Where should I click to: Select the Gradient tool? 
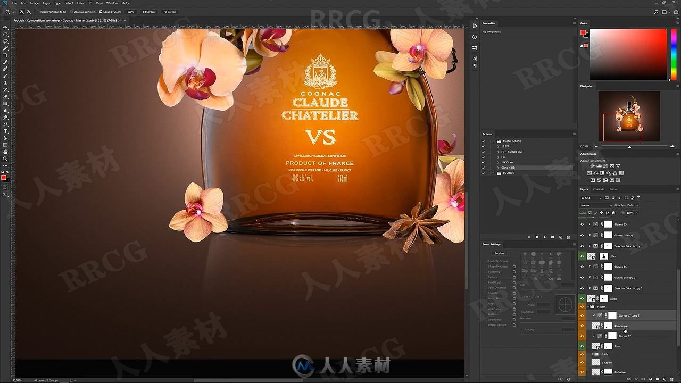[x=6, y=104]
